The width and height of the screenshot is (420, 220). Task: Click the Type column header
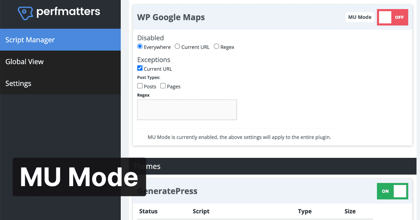305,211
